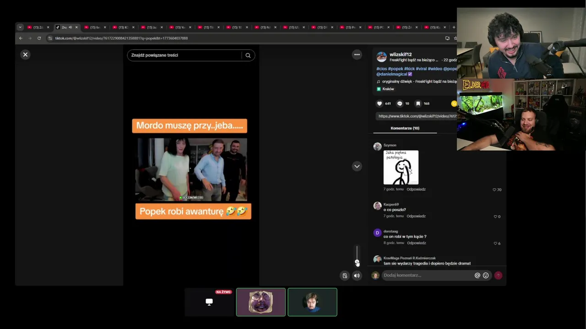Post the comment with the red arrow button
Screen dimensions: 586x329
click(498, 275)
